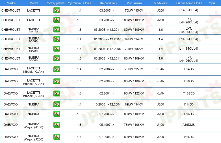Click LACETTI liftback (KLAN) model in 1.8 row
Viewport: 221px width, 143px height.
pyautogui.click(x=33, y=94)
